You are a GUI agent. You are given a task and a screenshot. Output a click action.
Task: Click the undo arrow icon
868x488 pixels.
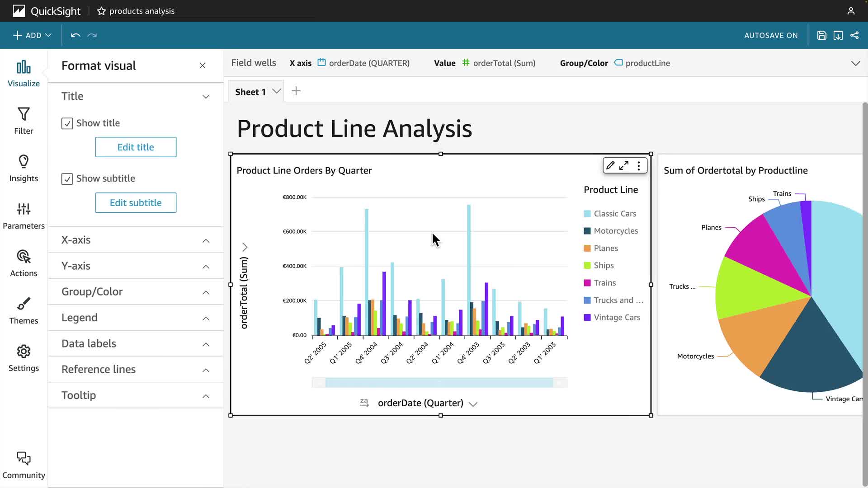pos(75,35)
